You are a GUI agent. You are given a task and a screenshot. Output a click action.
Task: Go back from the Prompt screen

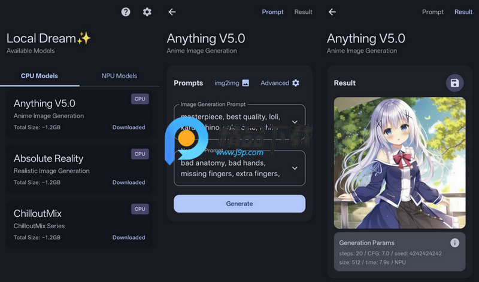[x=172, y=12]
